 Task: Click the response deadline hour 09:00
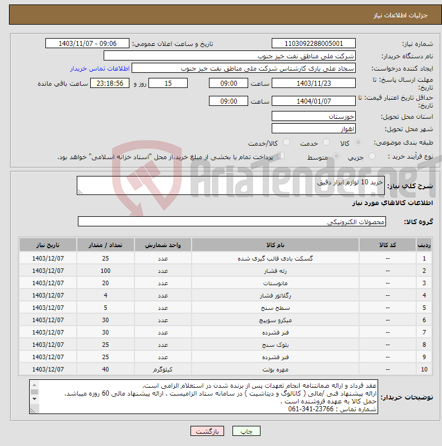229,83
